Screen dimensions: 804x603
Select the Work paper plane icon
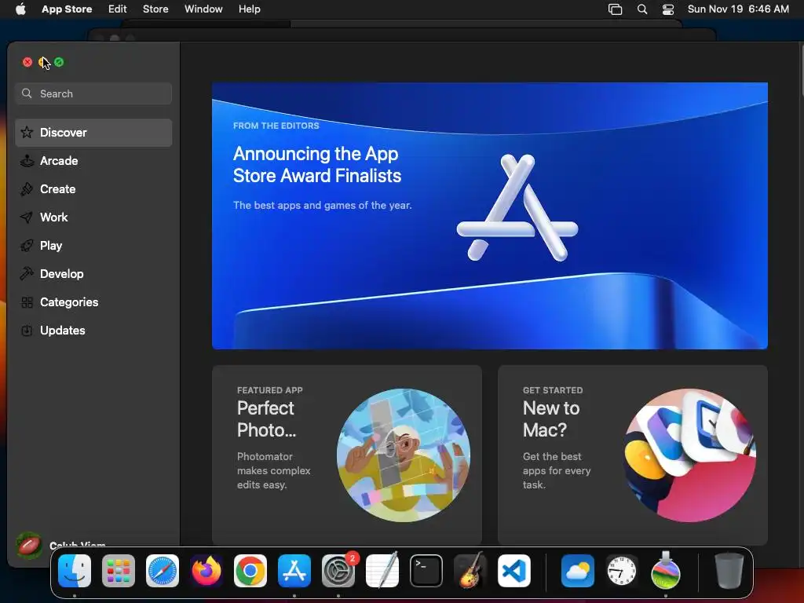point(27,217)
